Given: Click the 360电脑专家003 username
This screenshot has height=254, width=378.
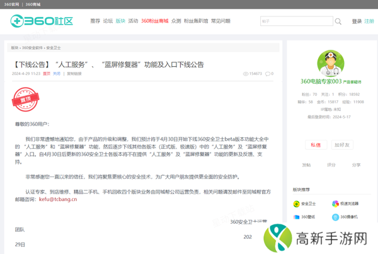Looking at the screenshot, I should pos(321,81).
